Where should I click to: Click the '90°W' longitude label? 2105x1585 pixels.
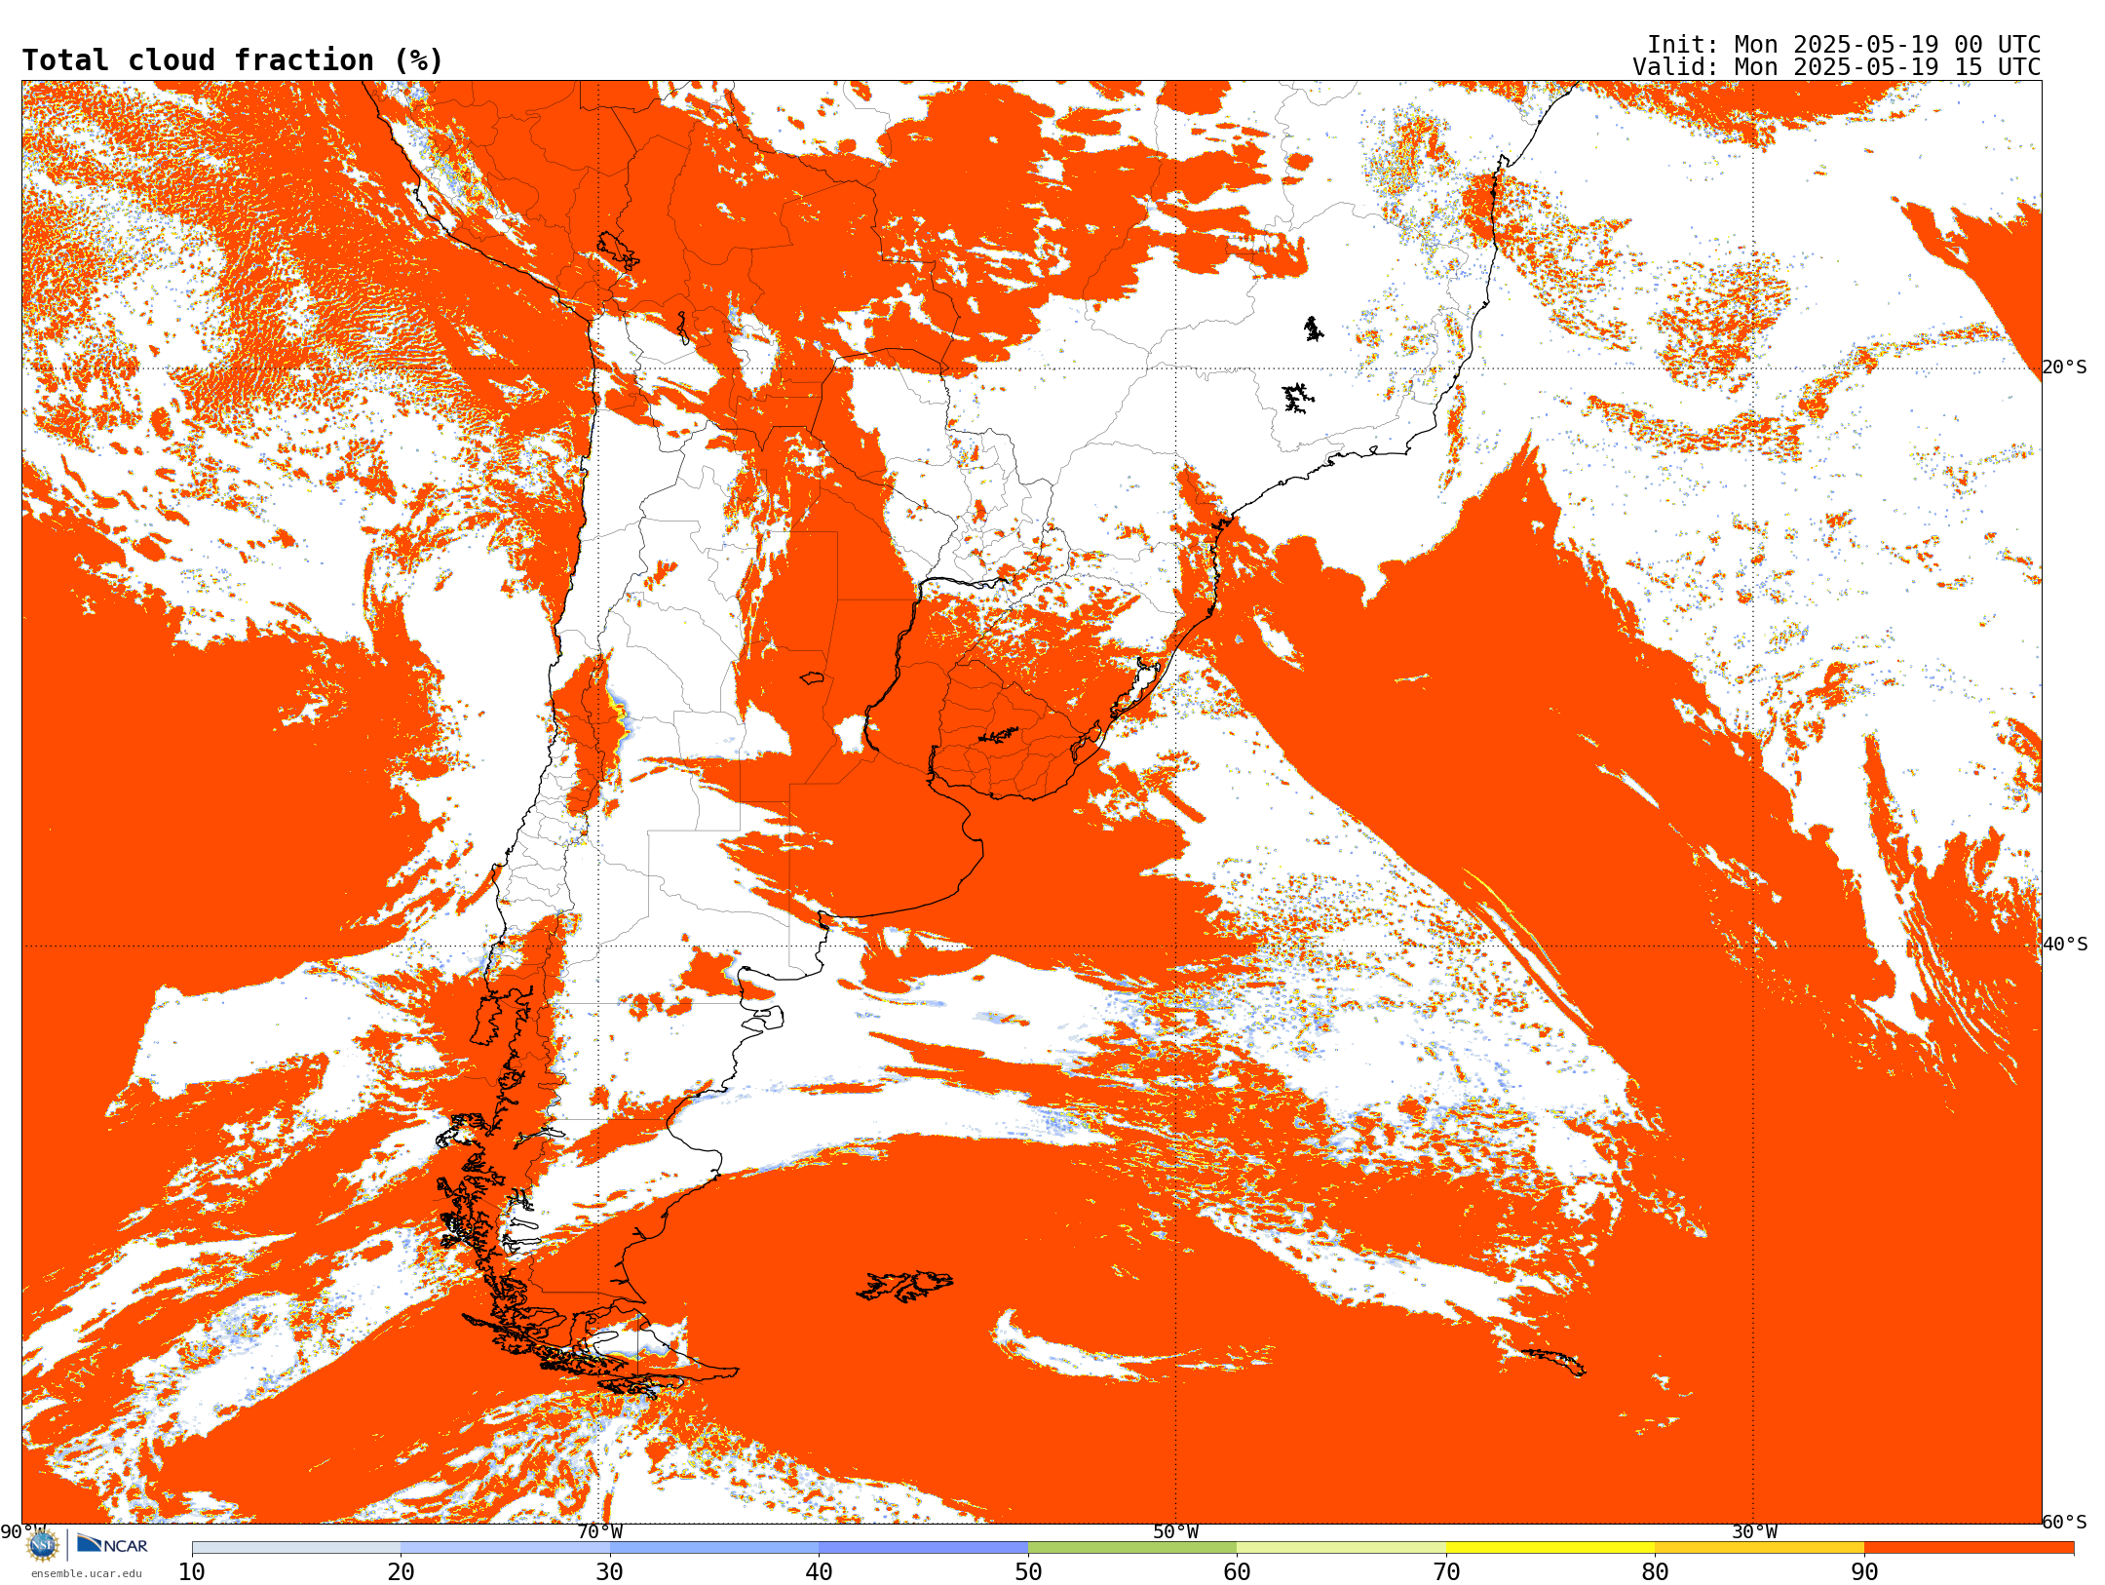click(x=22, y=1532)
